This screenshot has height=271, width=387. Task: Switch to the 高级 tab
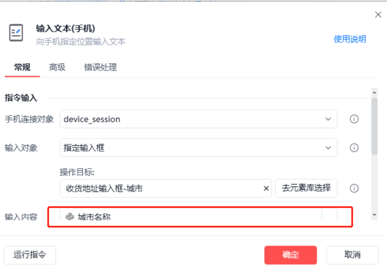[57, 67]
